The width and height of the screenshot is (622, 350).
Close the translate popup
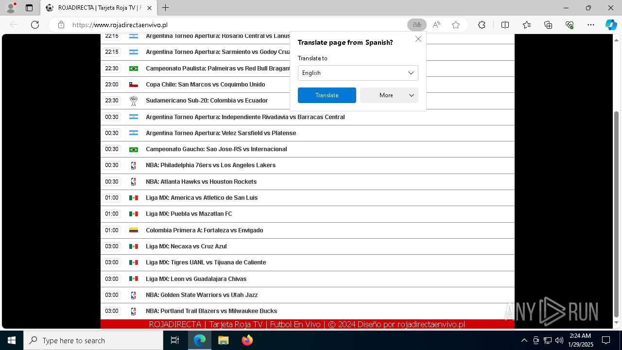418,39
